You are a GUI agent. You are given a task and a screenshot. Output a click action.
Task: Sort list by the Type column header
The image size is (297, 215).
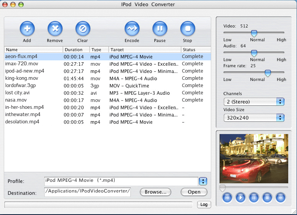tap(99, 50)
